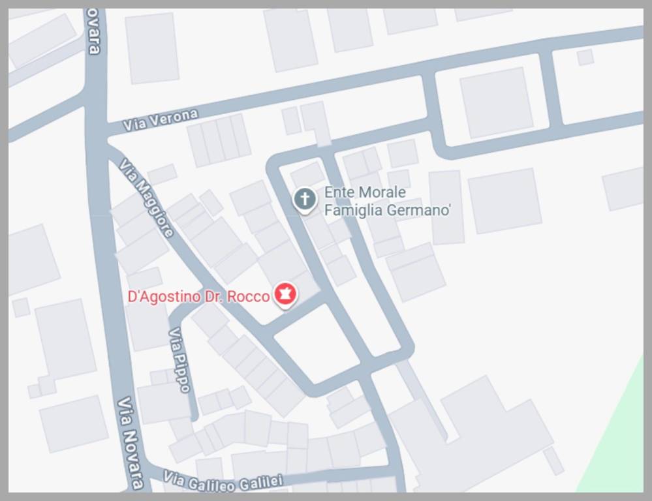Image resolution: width=652 pixels, height=501 pixels.
Task: Select the row of buildings below Via Verona label
Action: tap(219, 140)
